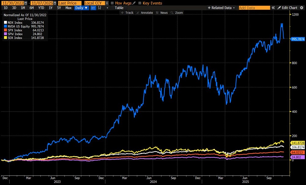
Task: Click the Edit Chart button
Action: 287,8
